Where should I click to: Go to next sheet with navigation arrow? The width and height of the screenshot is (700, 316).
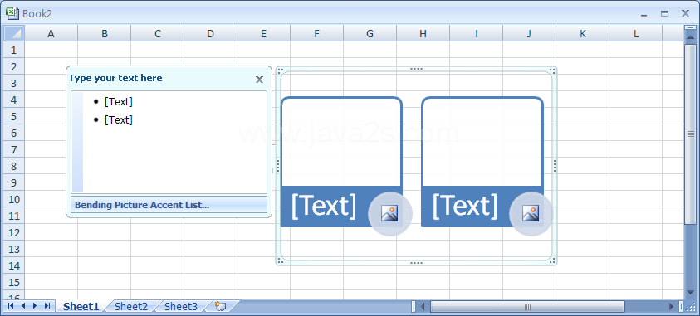click(35, 306)
